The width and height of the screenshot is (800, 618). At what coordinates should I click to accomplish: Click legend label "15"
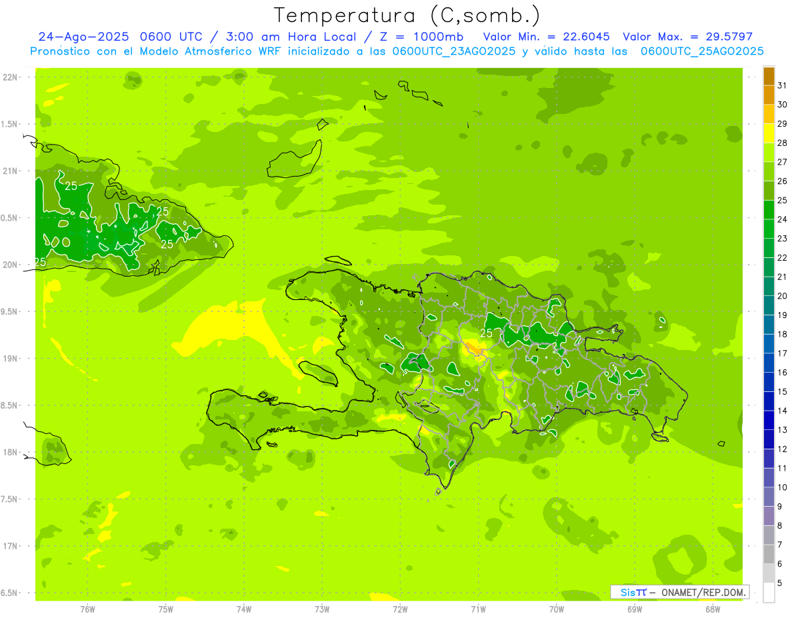point(783,391)
